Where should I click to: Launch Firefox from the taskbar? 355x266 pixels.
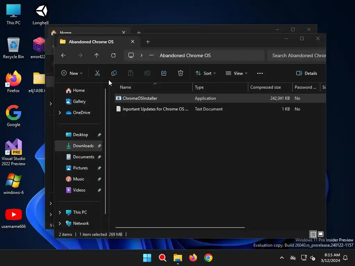(x=193, y=258)
